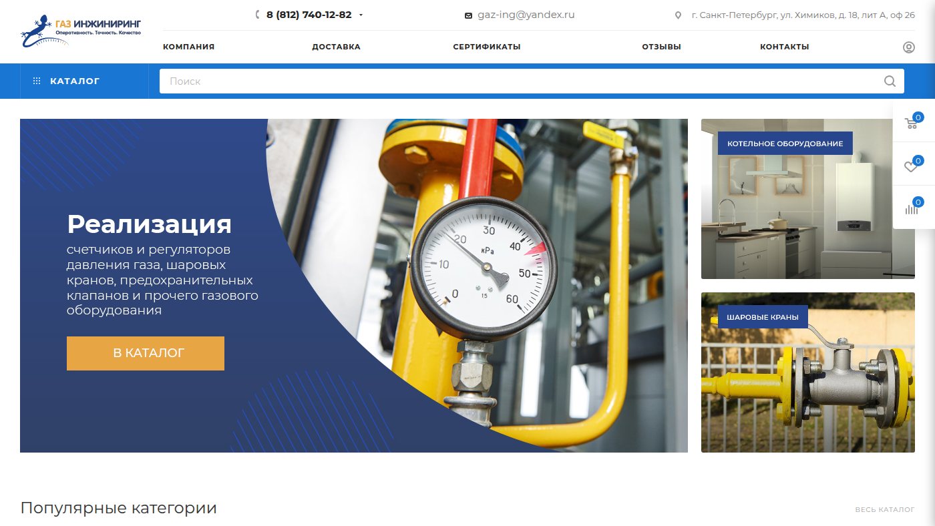
Task: Open the Весь каталог link
Action: (885, 509)
